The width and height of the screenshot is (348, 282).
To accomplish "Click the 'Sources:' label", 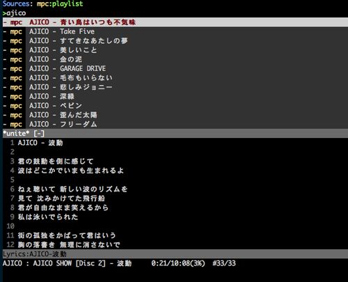I will 17,4.
